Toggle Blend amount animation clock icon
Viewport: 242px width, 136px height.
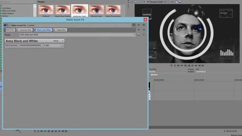tap(62, 45)
